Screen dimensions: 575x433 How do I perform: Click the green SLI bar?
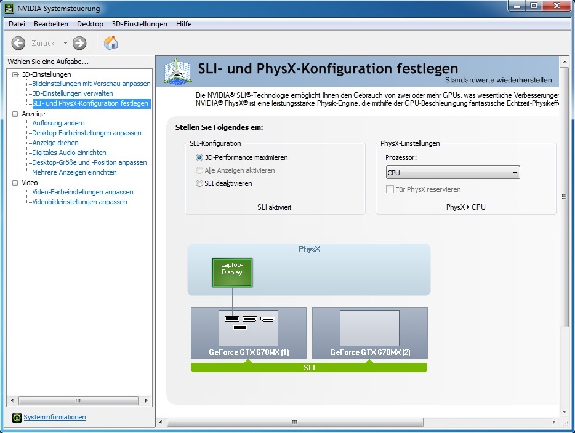[x=309, y=367]
